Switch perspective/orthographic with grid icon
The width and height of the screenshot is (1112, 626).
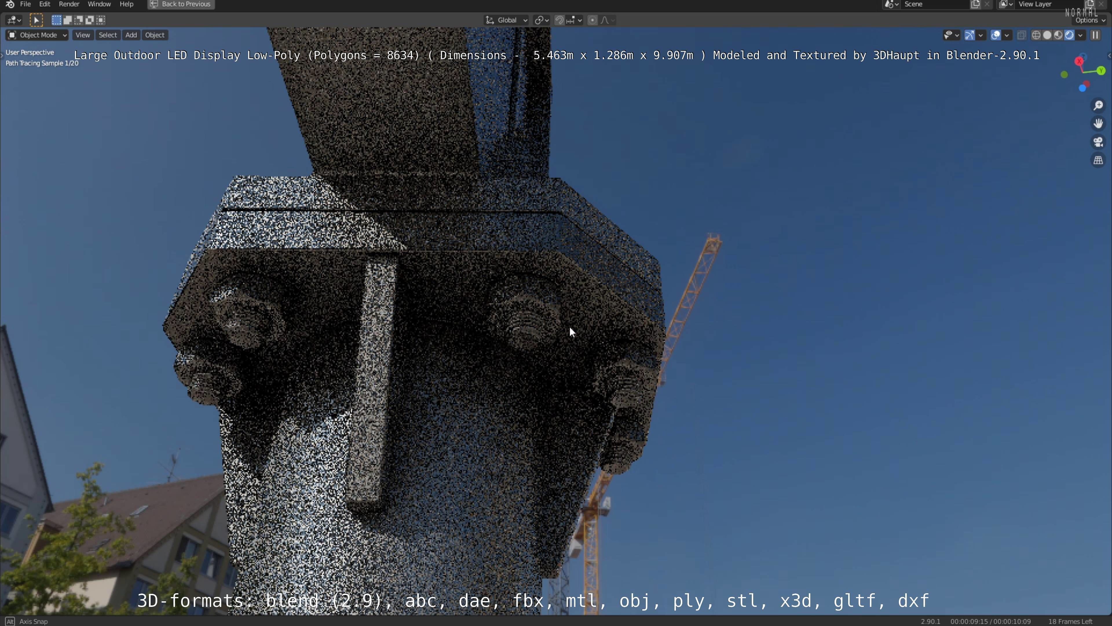coord(1098,160)
